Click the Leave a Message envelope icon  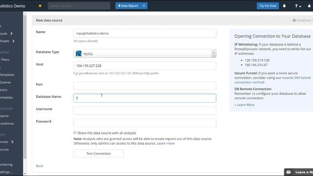[289, 172]
